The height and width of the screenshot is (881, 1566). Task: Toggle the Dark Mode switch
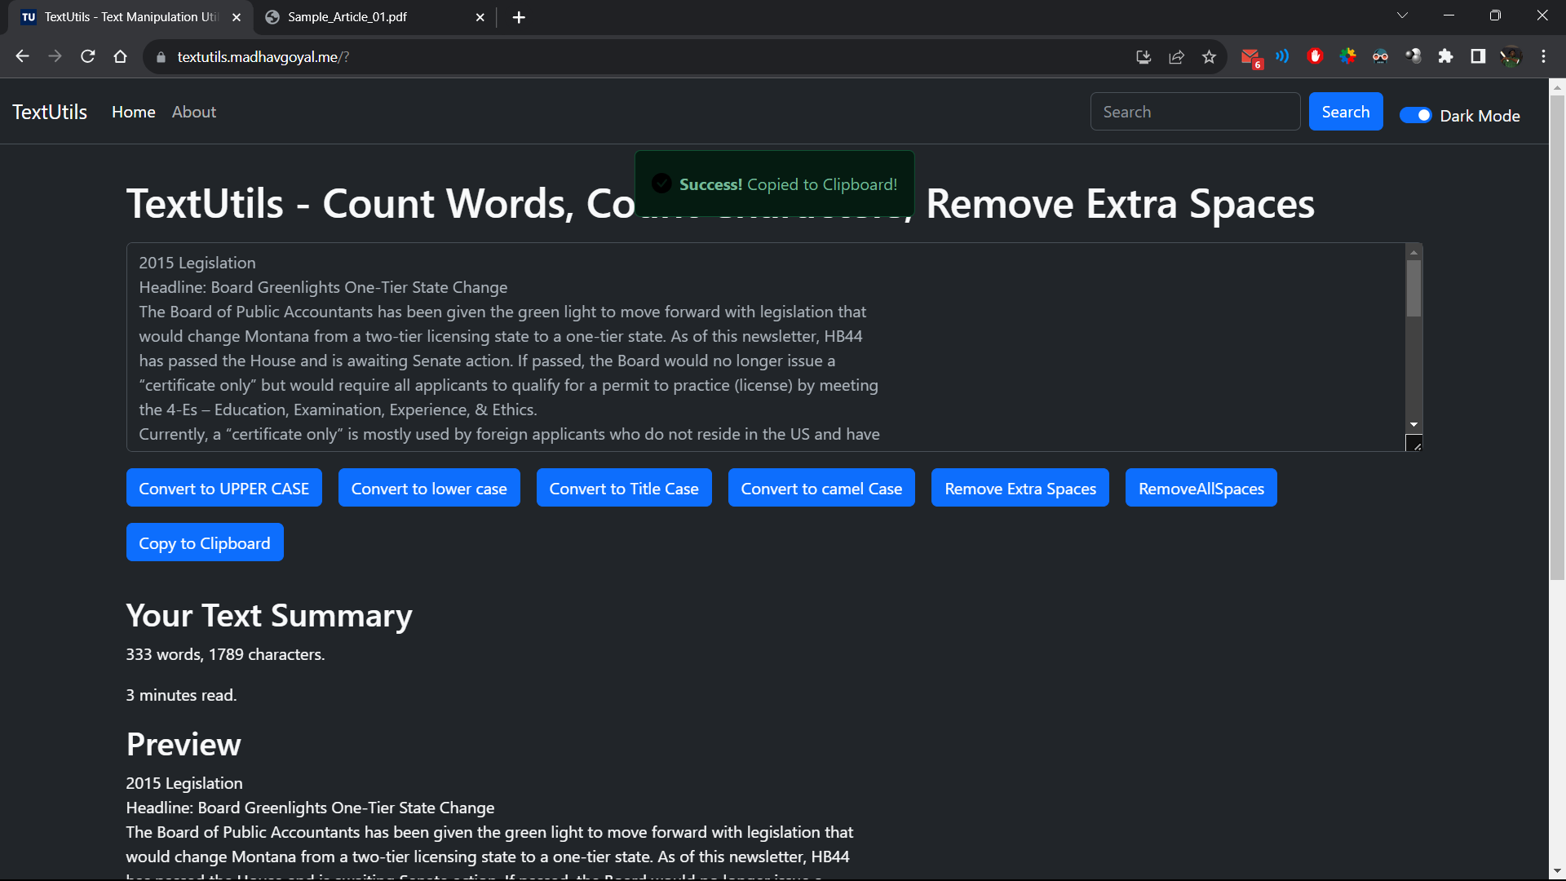click(1415, 116)
